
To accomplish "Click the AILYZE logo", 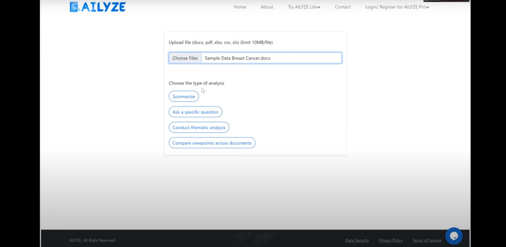I will point(98,7).
